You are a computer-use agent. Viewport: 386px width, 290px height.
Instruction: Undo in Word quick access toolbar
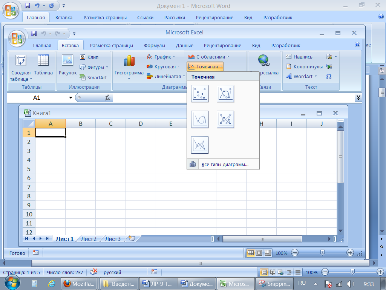click(37, 5)
